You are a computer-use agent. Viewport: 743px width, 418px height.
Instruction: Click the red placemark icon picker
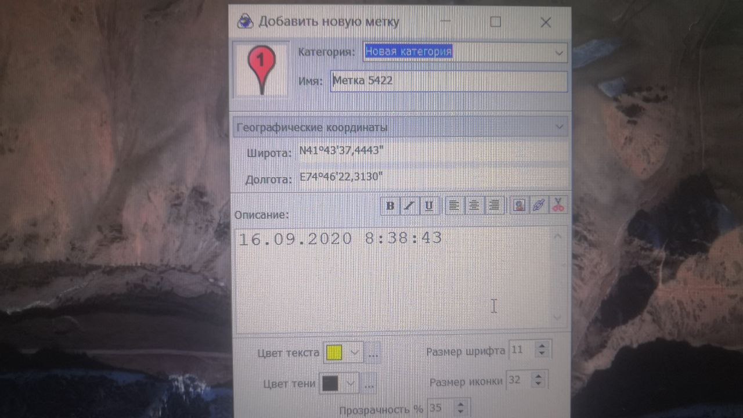point(262,70)
